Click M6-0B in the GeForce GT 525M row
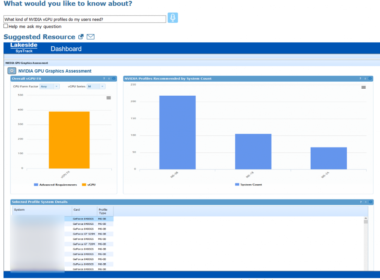Screen dimensions: 380x280 tap(102, 234)
